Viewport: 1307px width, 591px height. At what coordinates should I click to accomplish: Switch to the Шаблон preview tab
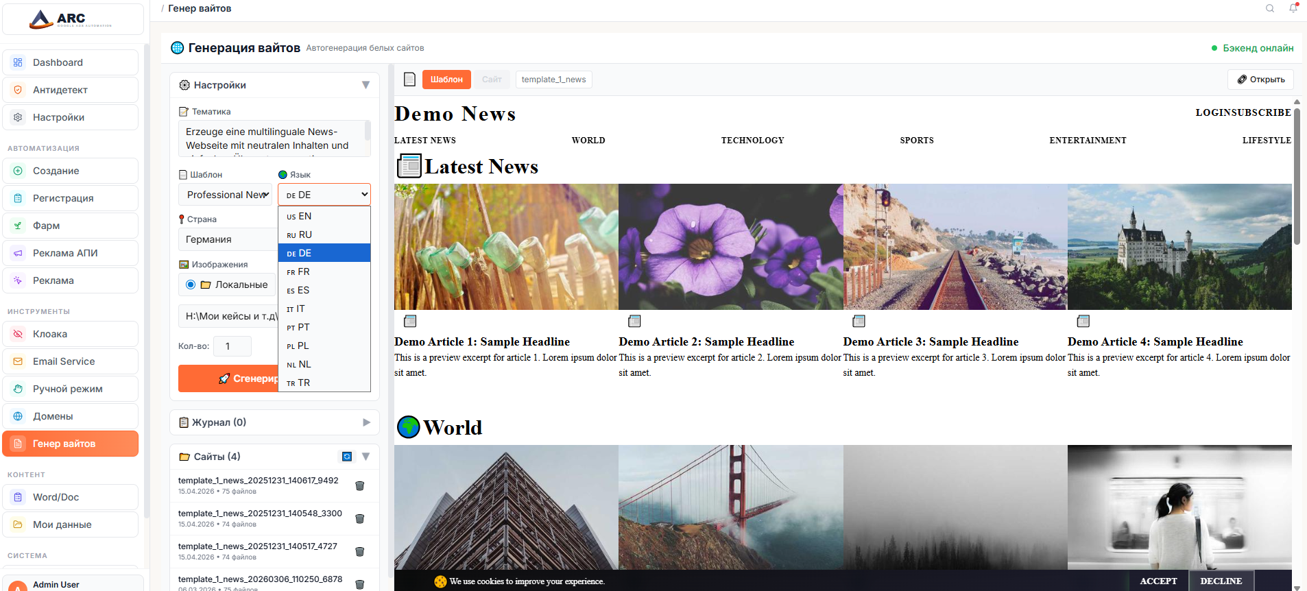(446, 80)
